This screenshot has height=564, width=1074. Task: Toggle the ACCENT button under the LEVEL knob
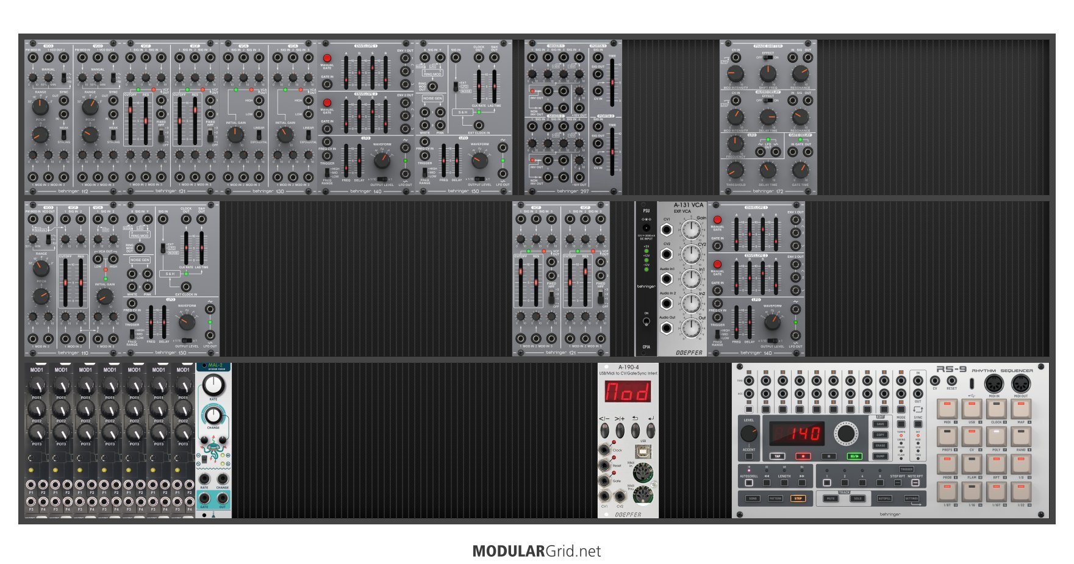pyautogui.click(x=749, y=456)
